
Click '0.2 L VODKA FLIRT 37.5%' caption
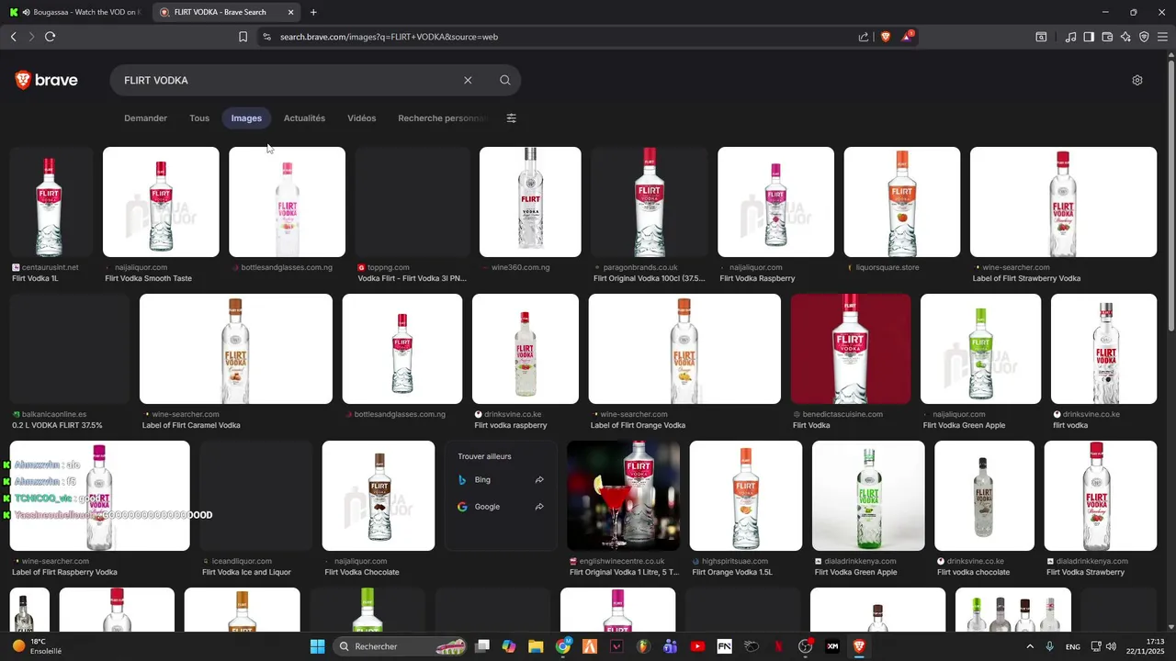pos(57,426)
